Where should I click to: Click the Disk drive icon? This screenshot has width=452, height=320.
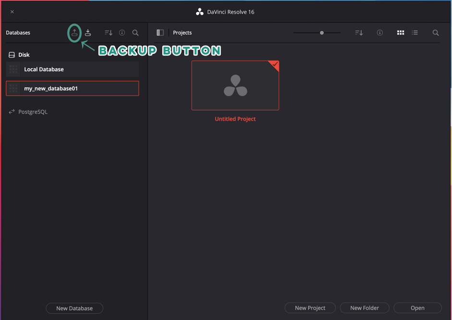12,55
